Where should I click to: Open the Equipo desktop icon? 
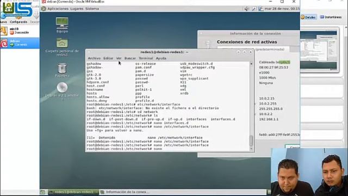(62, 25)
